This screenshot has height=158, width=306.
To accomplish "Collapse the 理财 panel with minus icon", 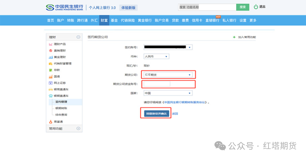I will 78,37.
